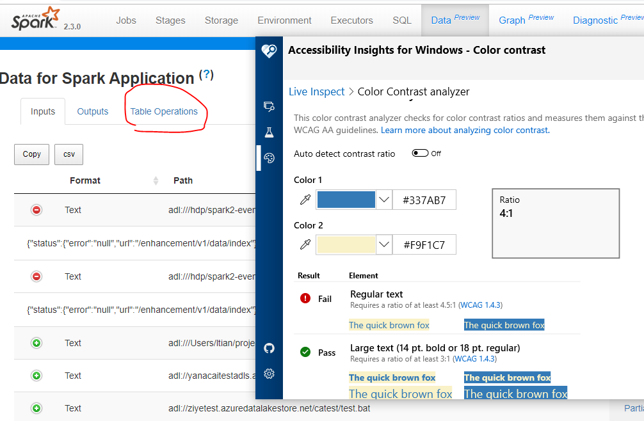Click the Copy button
The image size is (644, 421).
tap(31, 154)
